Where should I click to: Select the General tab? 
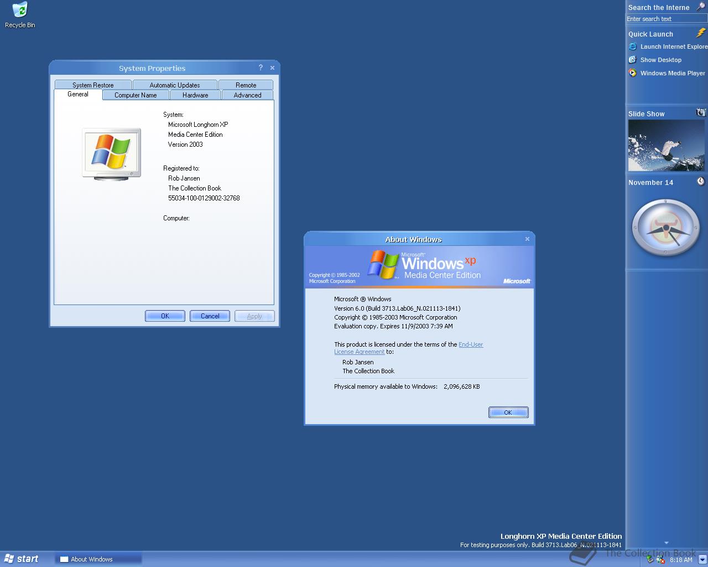click(78, 95)
